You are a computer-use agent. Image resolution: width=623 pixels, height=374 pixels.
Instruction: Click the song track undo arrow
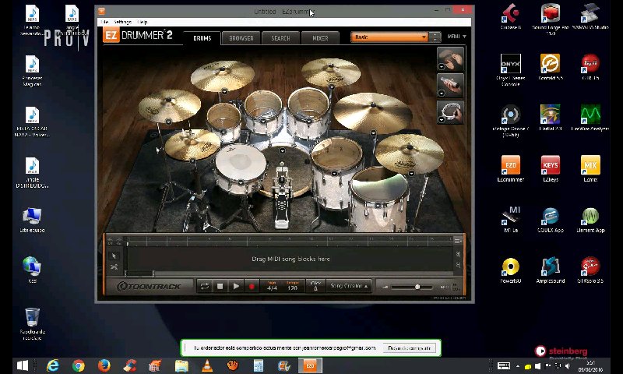[110, 241]
